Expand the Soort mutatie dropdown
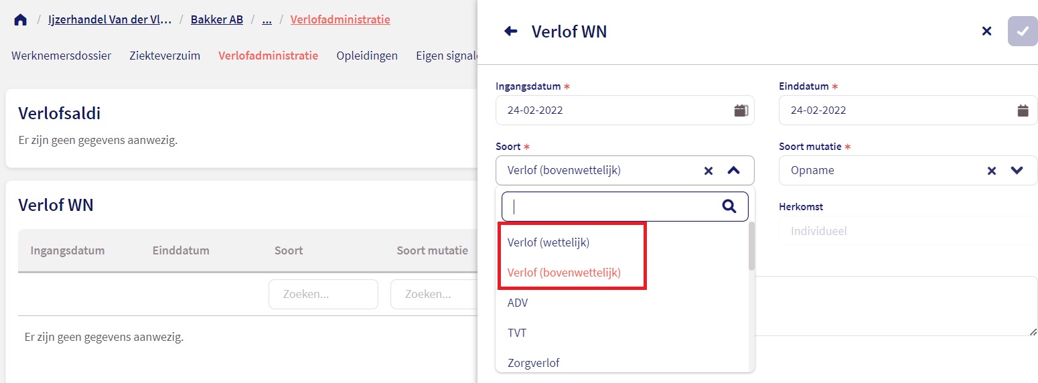Viewport: 1038px width, 383px height. 1017,171
